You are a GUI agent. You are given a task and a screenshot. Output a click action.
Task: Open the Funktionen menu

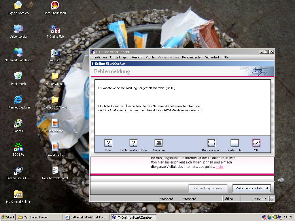click(x=99, y=57)
